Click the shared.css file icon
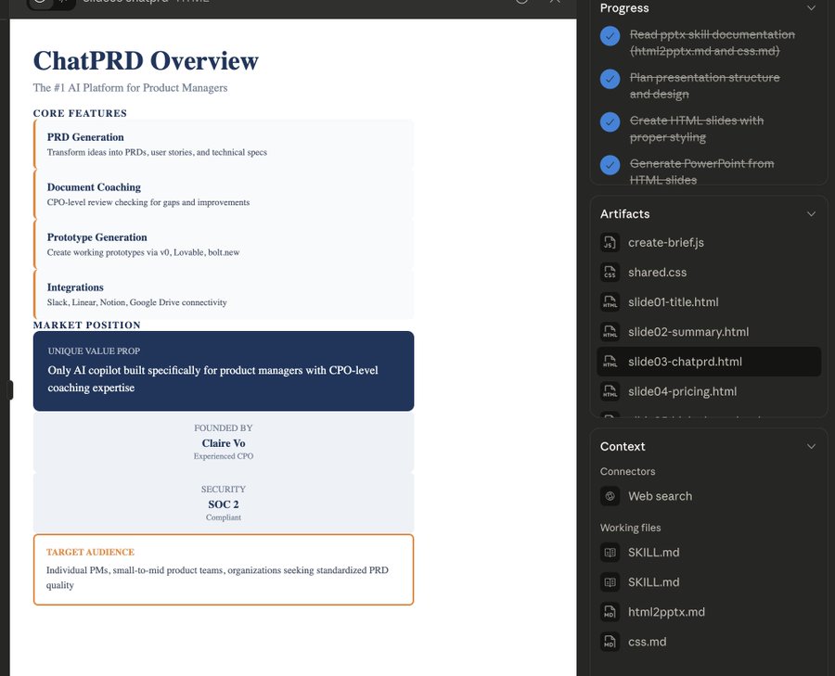The image size is (835, 676). coord(610,273)
